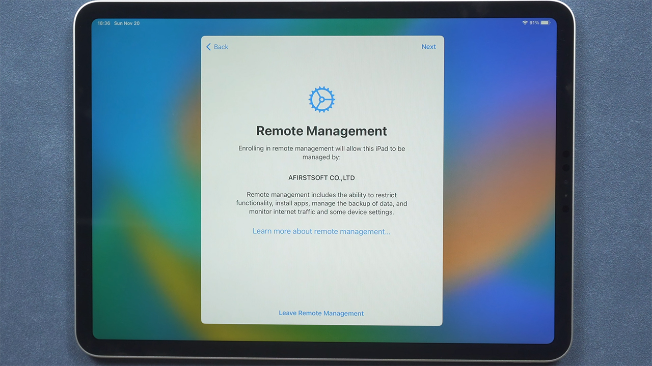Tap the AFIRSTSOFT CO.,LTD organization name

321,178
